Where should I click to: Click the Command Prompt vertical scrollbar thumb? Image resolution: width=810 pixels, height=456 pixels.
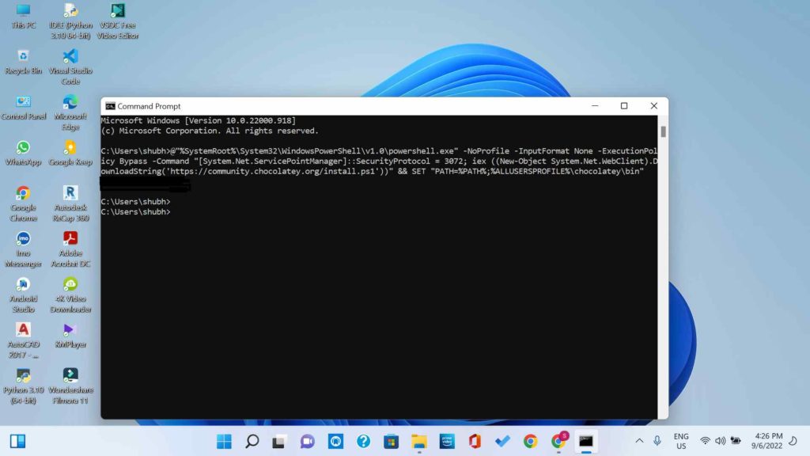[664, 132]
